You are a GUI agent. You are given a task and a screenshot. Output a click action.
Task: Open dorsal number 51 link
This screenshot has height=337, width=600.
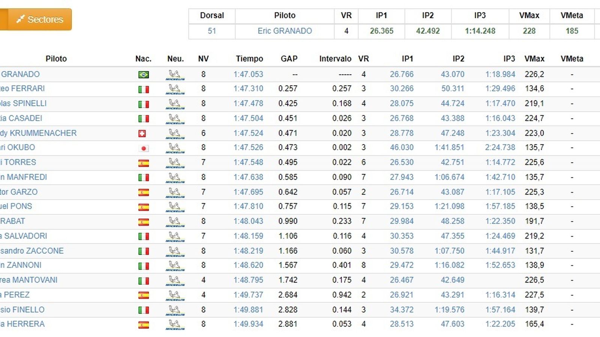click(212, 31)
